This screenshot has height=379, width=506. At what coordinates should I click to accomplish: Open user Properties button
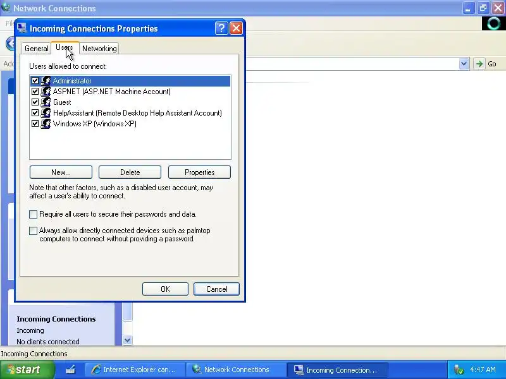coord(199,172)
